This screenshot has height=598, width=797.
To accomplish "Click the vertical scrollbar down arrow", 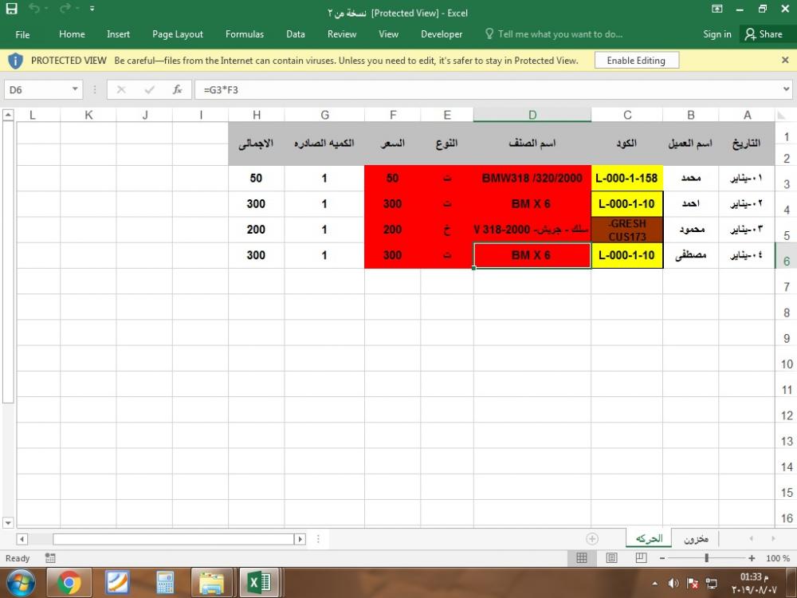I will click(x=8, y=523).
